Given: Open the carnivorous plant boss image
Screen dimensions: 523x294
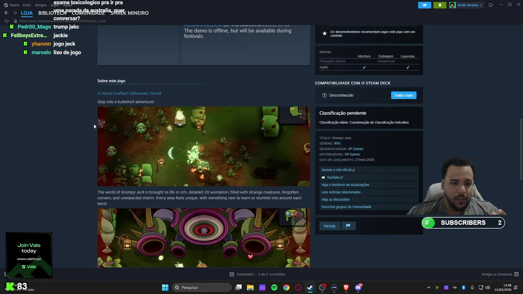Looking at the screenshot, I should 203,238.
